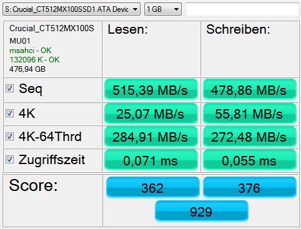This screenshot has height=229, width=301.
Task: Click the total score 929 bar
Action: [x=202, y=211]
